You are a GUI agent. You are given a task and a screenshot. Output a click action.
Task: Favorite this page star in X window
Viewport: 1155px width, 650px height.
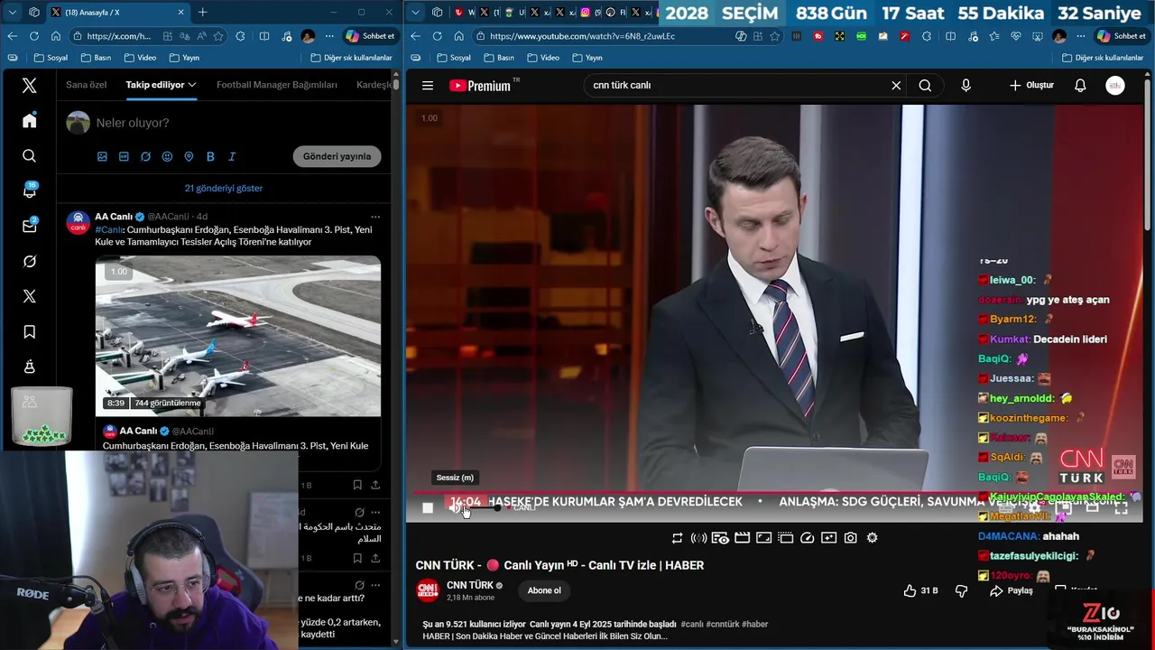pos(218,36)
